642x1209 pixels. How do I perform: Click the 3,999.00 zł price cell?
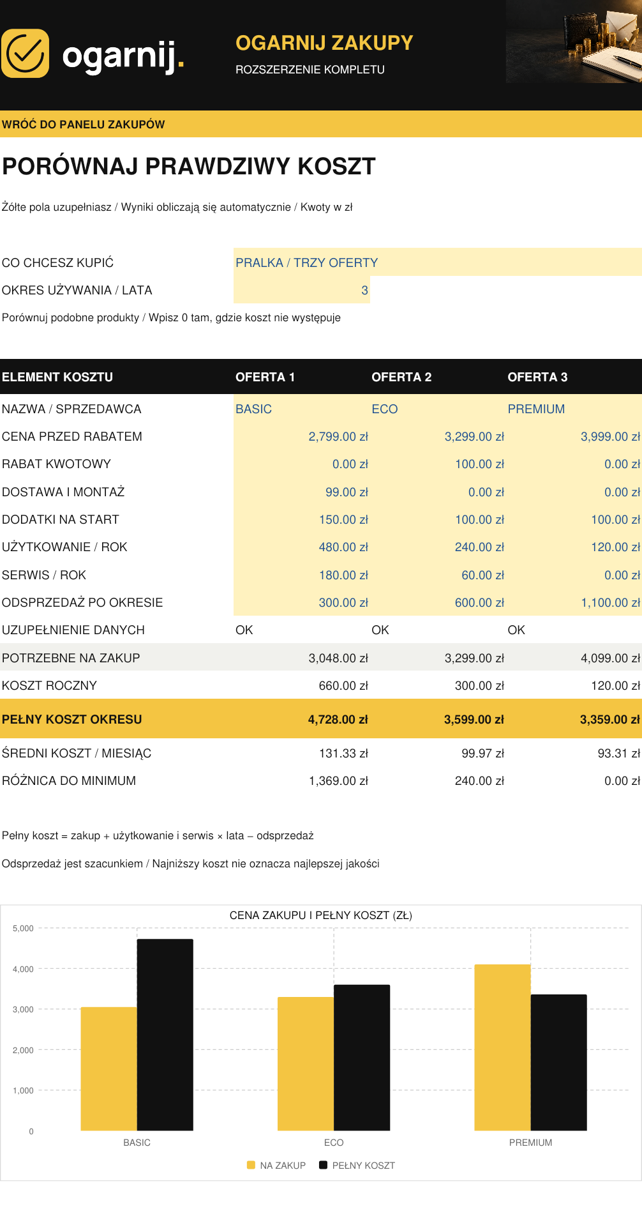coord(574,437)
